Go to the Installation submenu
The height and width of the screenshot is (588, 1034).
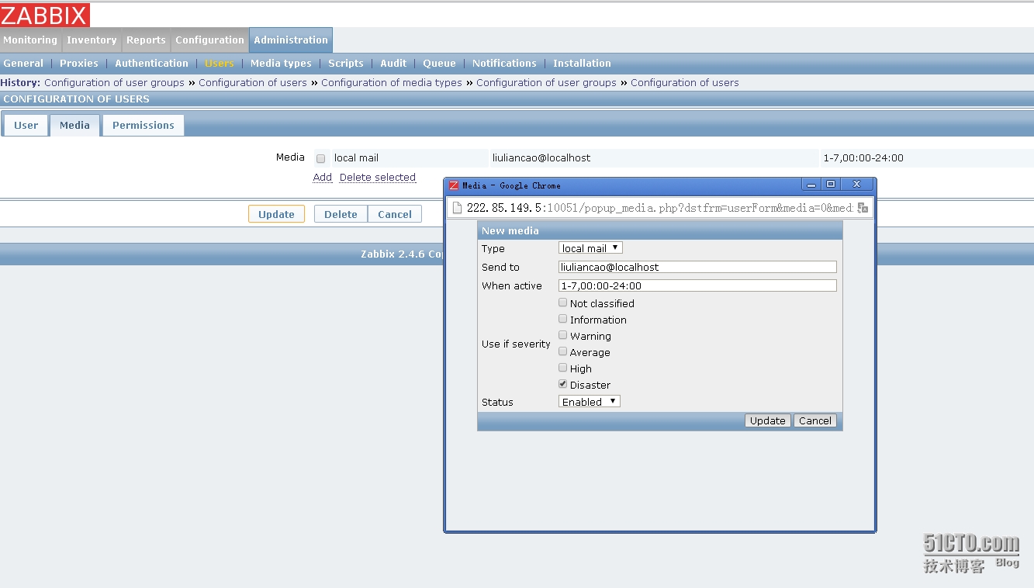coord(582,64)
